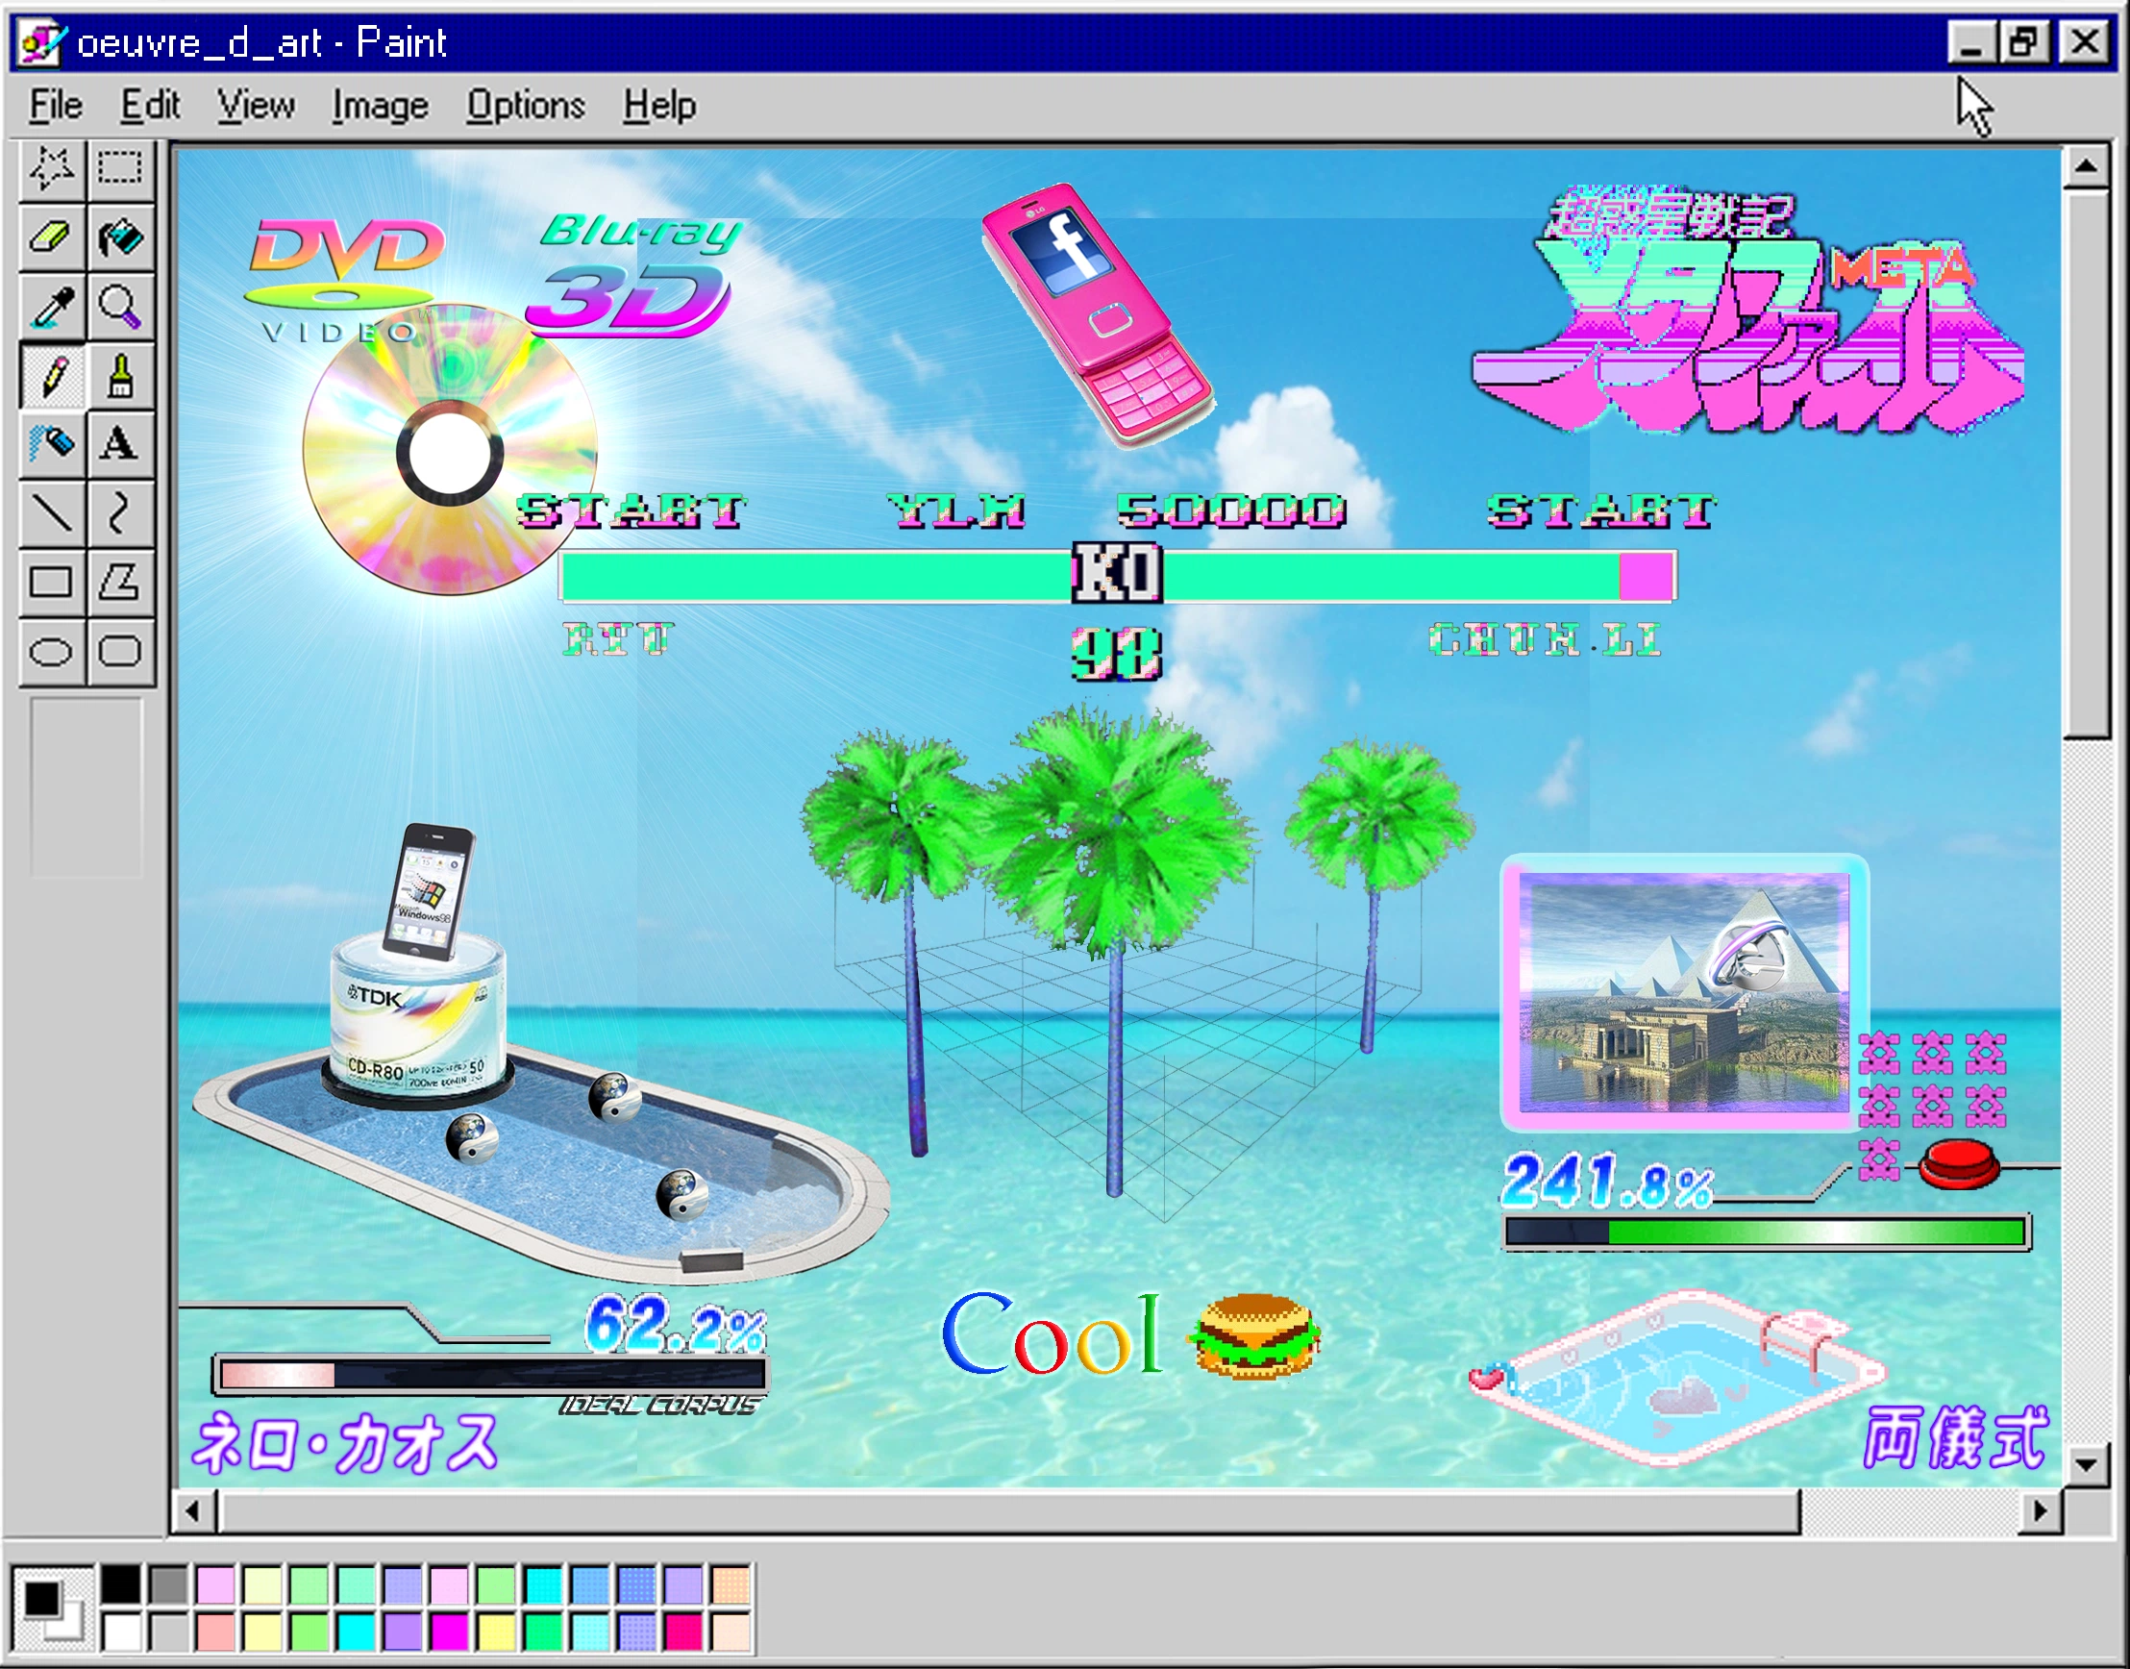The height and width of the screenshot is (1669, 2130).
Task: Select the Rounded Rectangle tool
Action: 120,652
